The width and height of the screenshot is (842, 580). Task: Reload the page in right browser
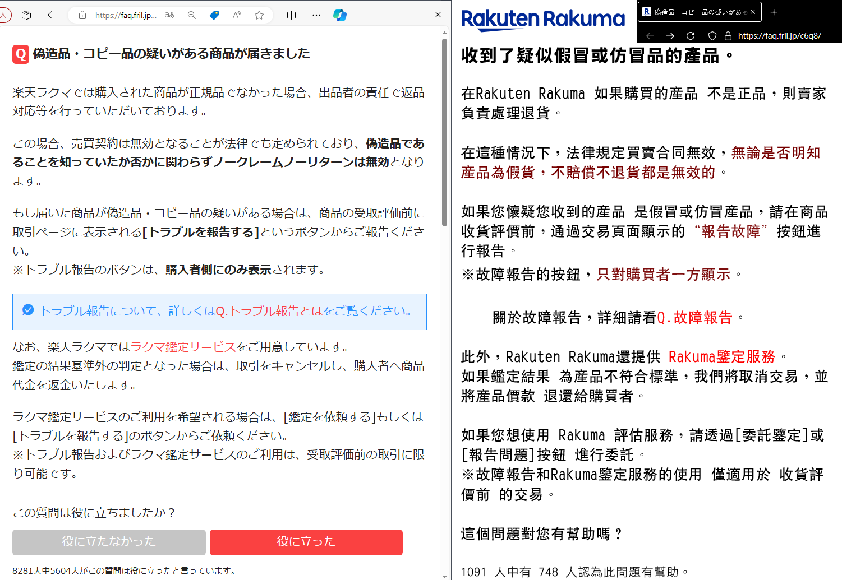pyautogui.click(x=691, y=36)
